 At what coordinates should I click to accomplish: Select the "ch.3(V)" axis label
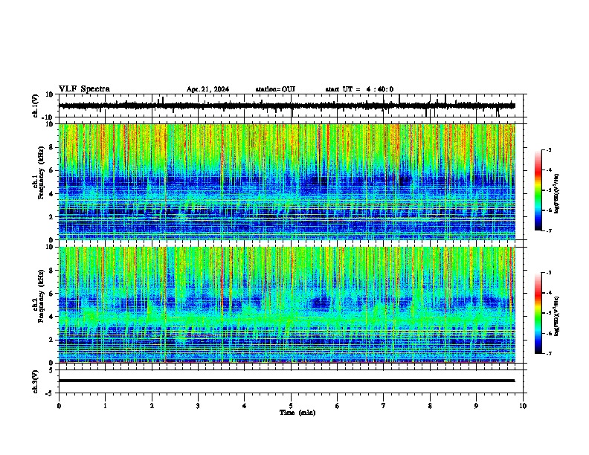click(x=36, y=381)
